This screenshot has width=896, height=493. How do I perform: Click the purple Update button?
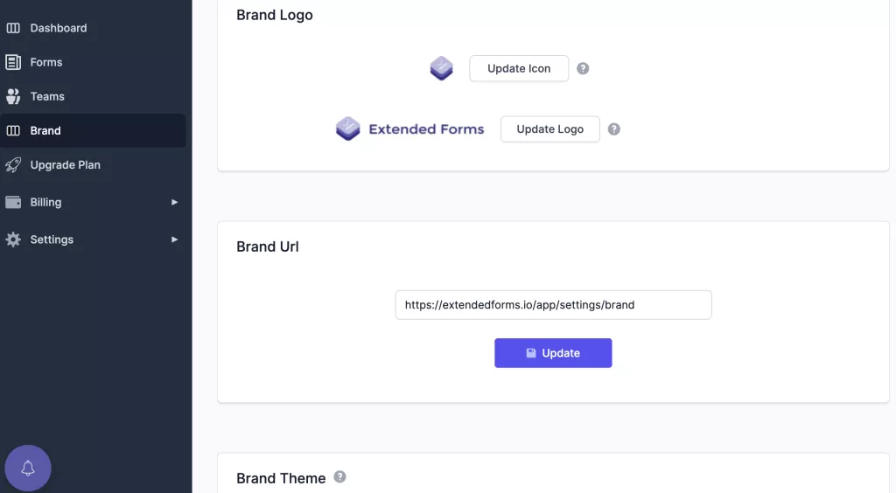553,353
